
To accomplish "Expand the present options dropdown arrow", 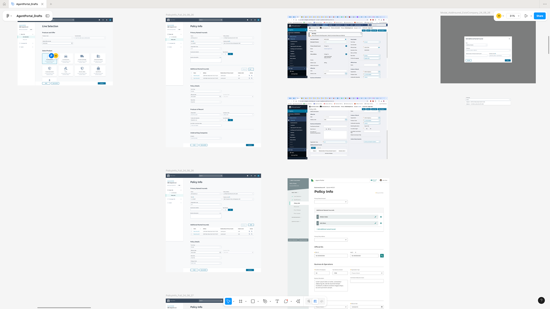I will pos(531,16).
